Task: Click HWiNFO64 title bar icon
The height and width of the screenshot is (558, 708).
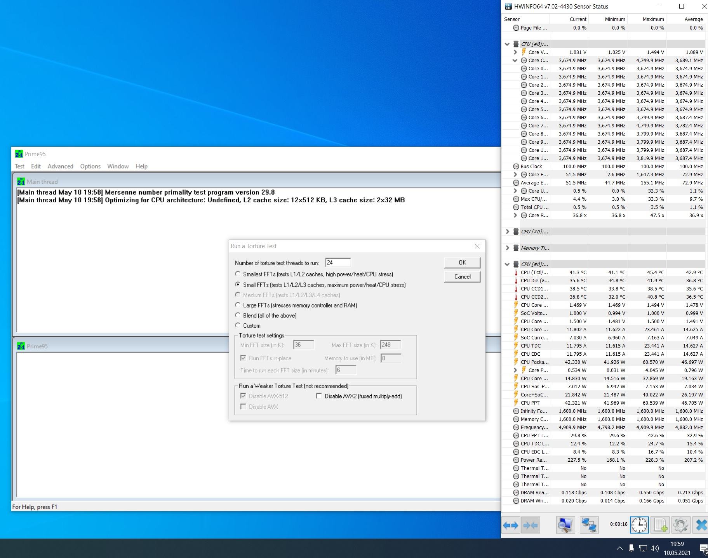Action: coord(508,7)
